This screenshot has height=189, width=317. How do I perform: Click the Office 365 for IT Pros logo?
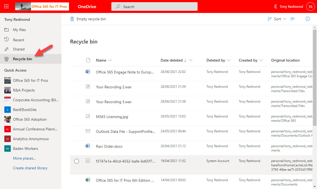42,6
